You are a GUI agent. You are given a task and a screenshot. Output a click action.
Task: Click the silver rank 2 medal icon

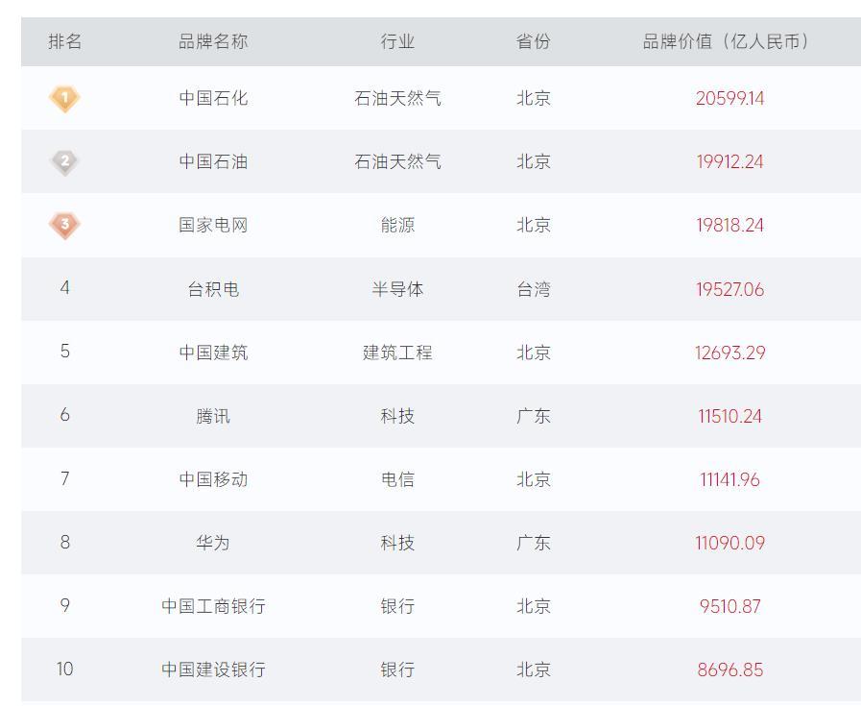pyautogui.click(x=64, y=161)
